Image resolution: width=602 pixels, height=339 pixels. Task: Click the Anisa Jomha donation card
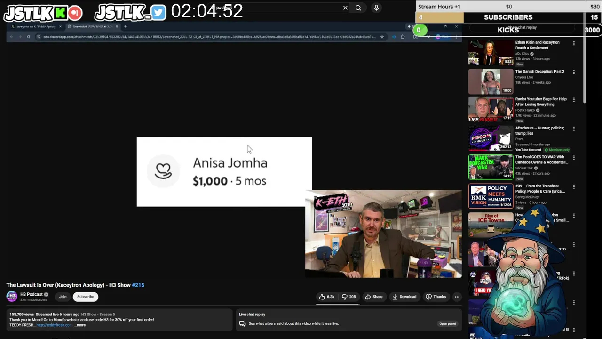(x=224, y=172)
